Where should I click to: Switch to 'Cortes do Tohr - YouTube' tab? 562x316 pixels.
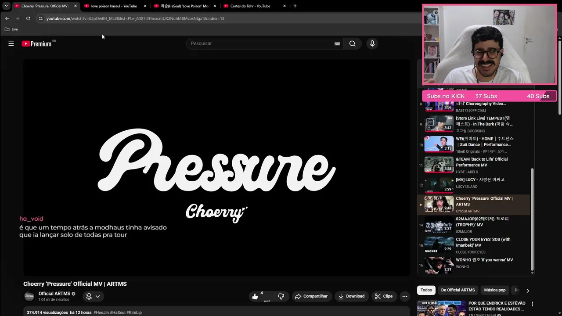(x=255, y=6)
